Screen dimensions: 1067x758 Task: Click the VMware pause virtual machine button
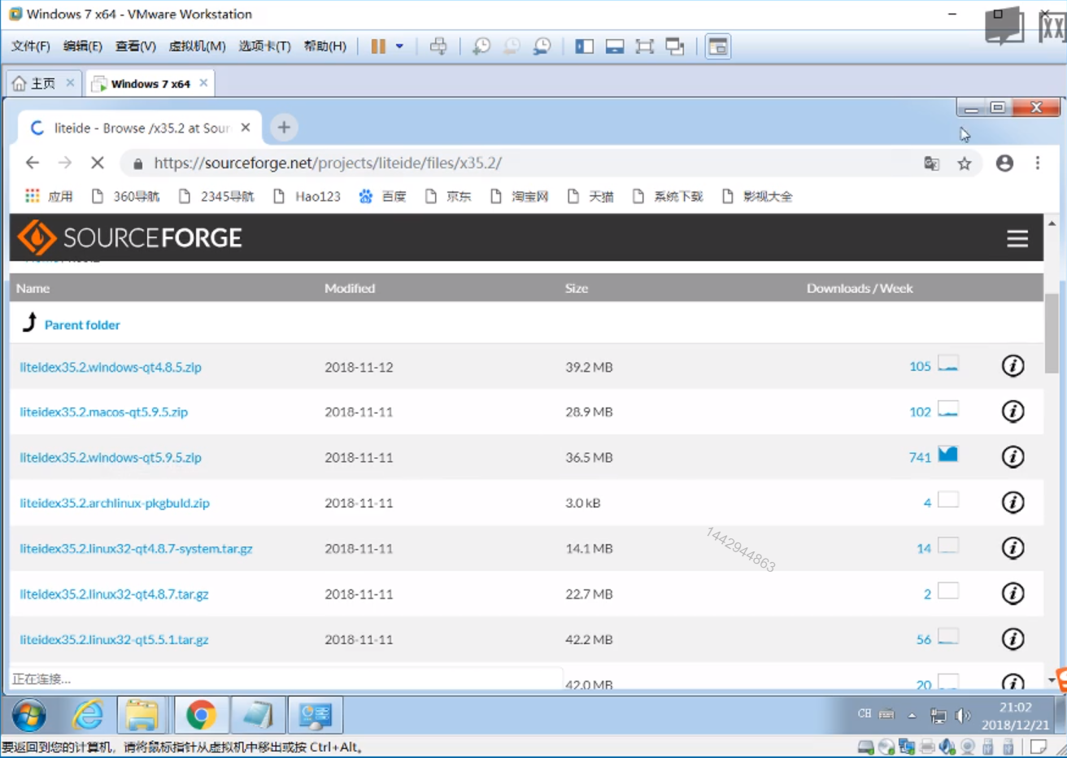378,46
